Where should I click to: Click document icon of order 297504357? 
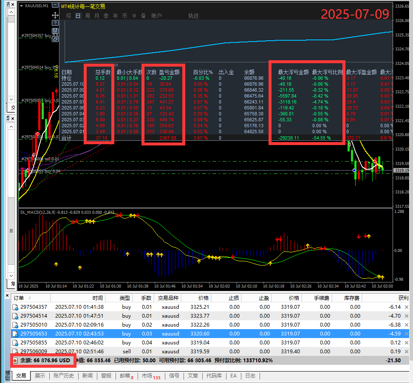tap(15, 307)
